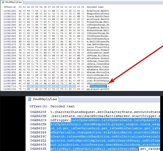Click the Decoded text header in lower window

click(63, 106)
